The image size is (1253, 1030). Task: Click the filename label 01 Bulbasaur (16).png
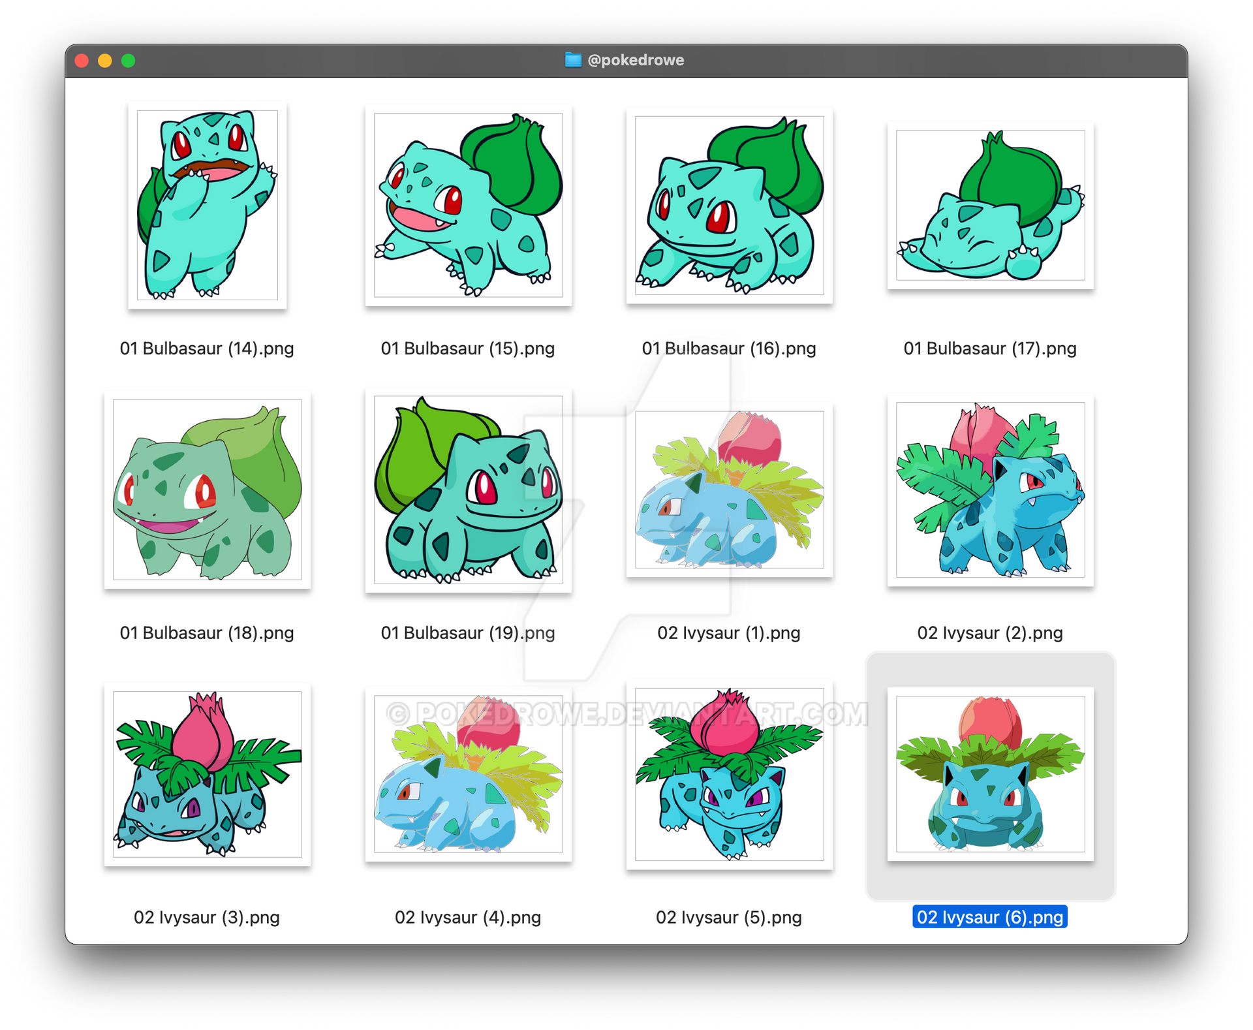729,349
